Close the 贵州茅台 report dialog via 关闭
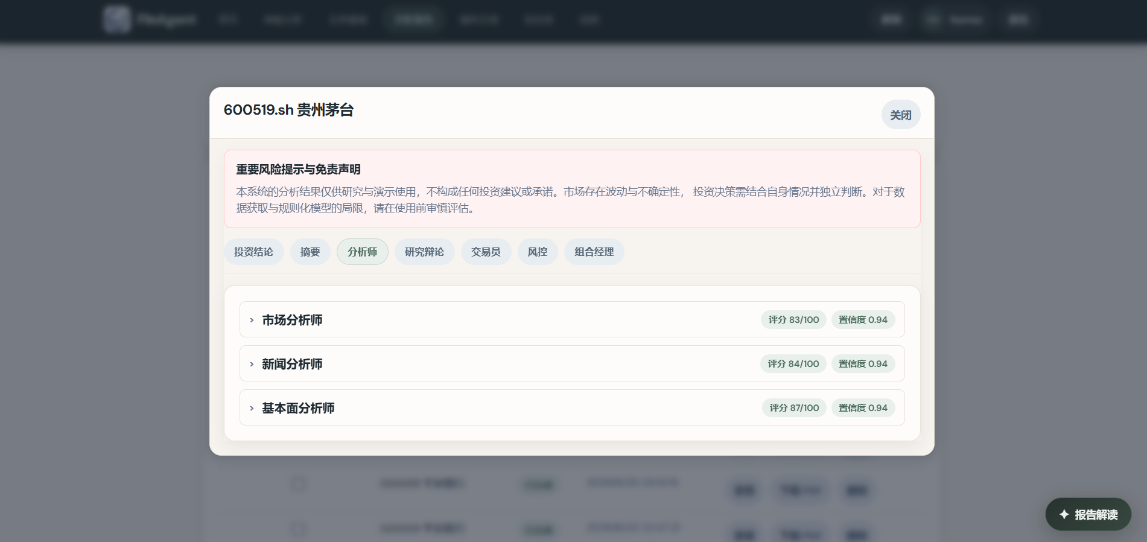The height and width of the screenshot is (542, 1147). point(900,115)
